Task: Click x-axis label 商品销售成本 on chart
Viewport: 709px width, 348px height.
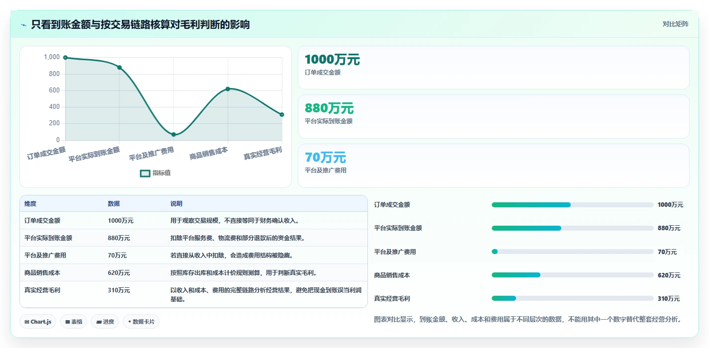Action: (209, 153)
